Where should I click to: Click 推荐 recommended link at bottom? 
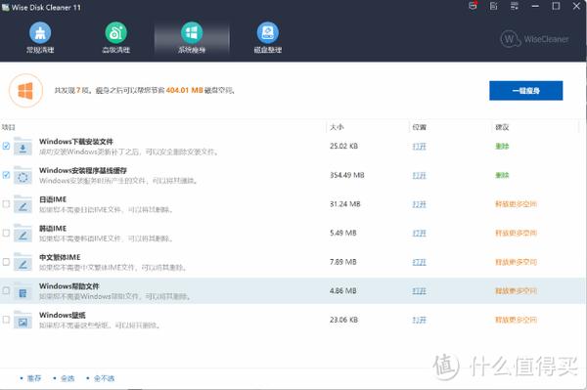click(33, 378)
